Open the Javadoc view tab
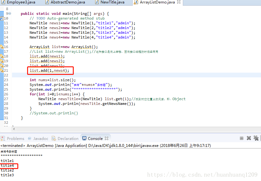The image size is (261, 181). coord(38,138)
